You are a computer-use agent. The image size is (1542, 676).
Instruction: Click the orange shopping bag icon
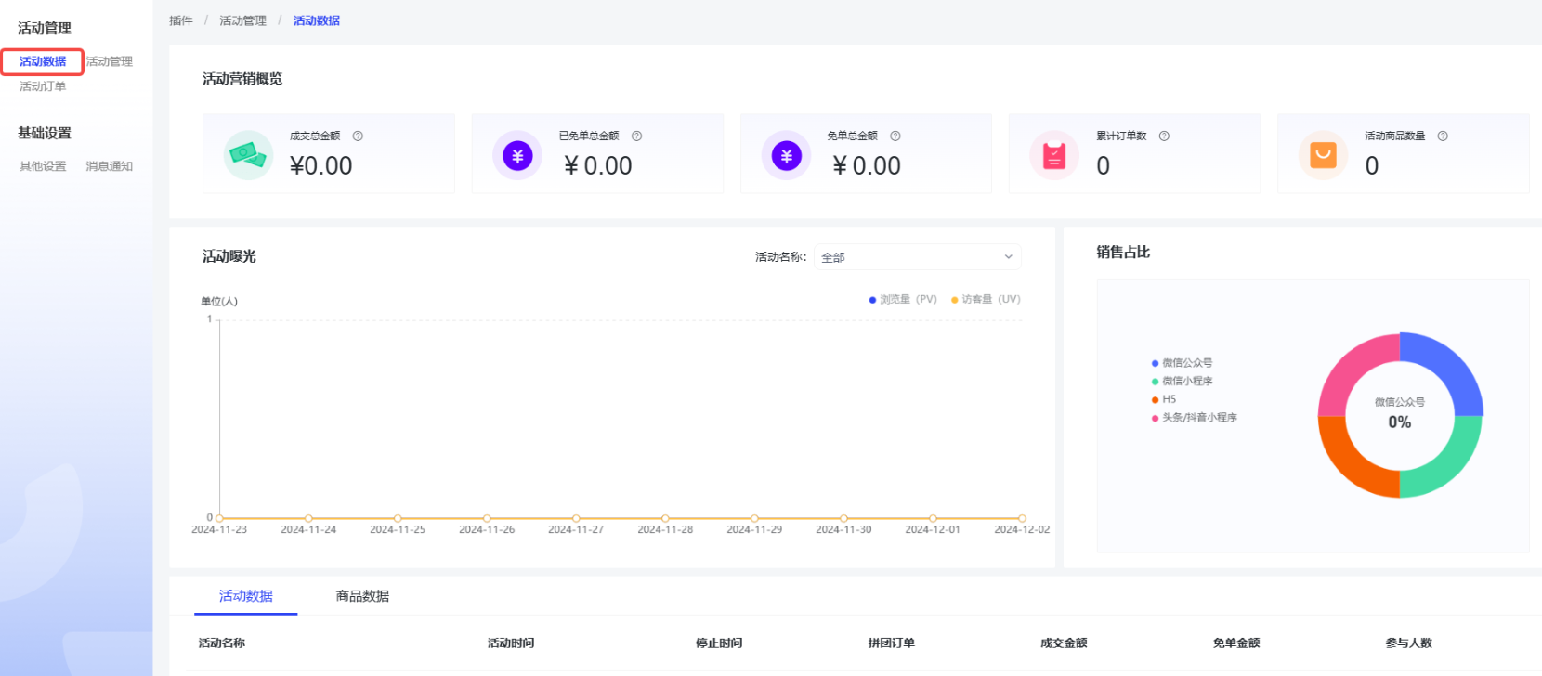point(1323,155)
